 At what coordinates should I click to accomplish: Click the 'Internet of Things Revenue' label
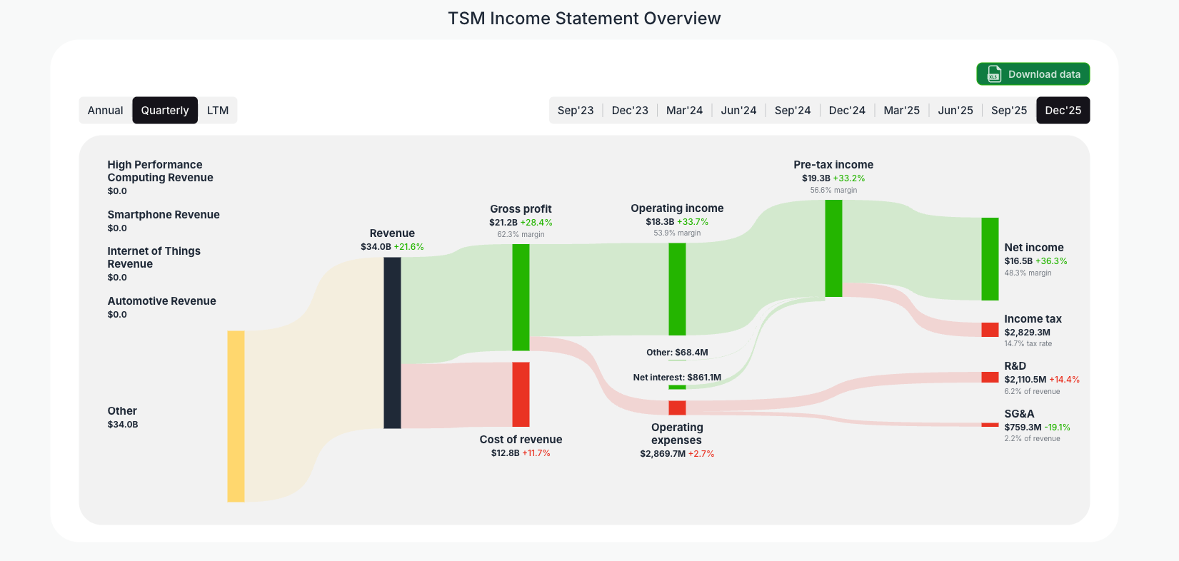[154, 258]
